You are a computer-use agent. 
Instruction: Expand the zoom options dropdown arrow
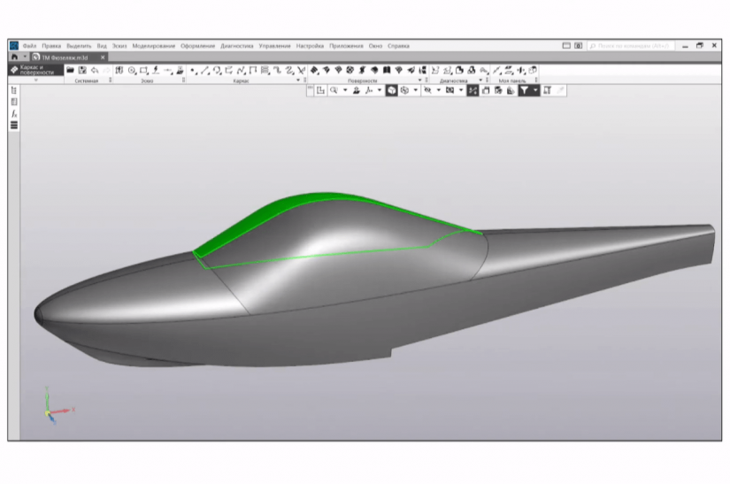[345, 90]
